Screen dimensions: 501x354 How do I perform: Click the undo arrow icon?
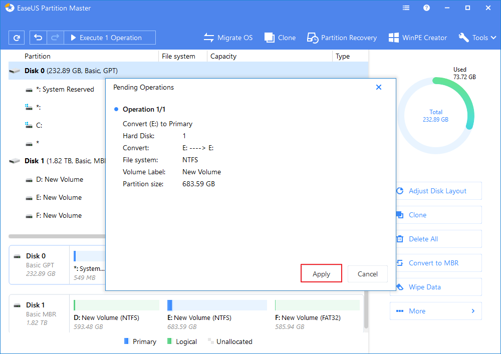(x=39, y=38)
